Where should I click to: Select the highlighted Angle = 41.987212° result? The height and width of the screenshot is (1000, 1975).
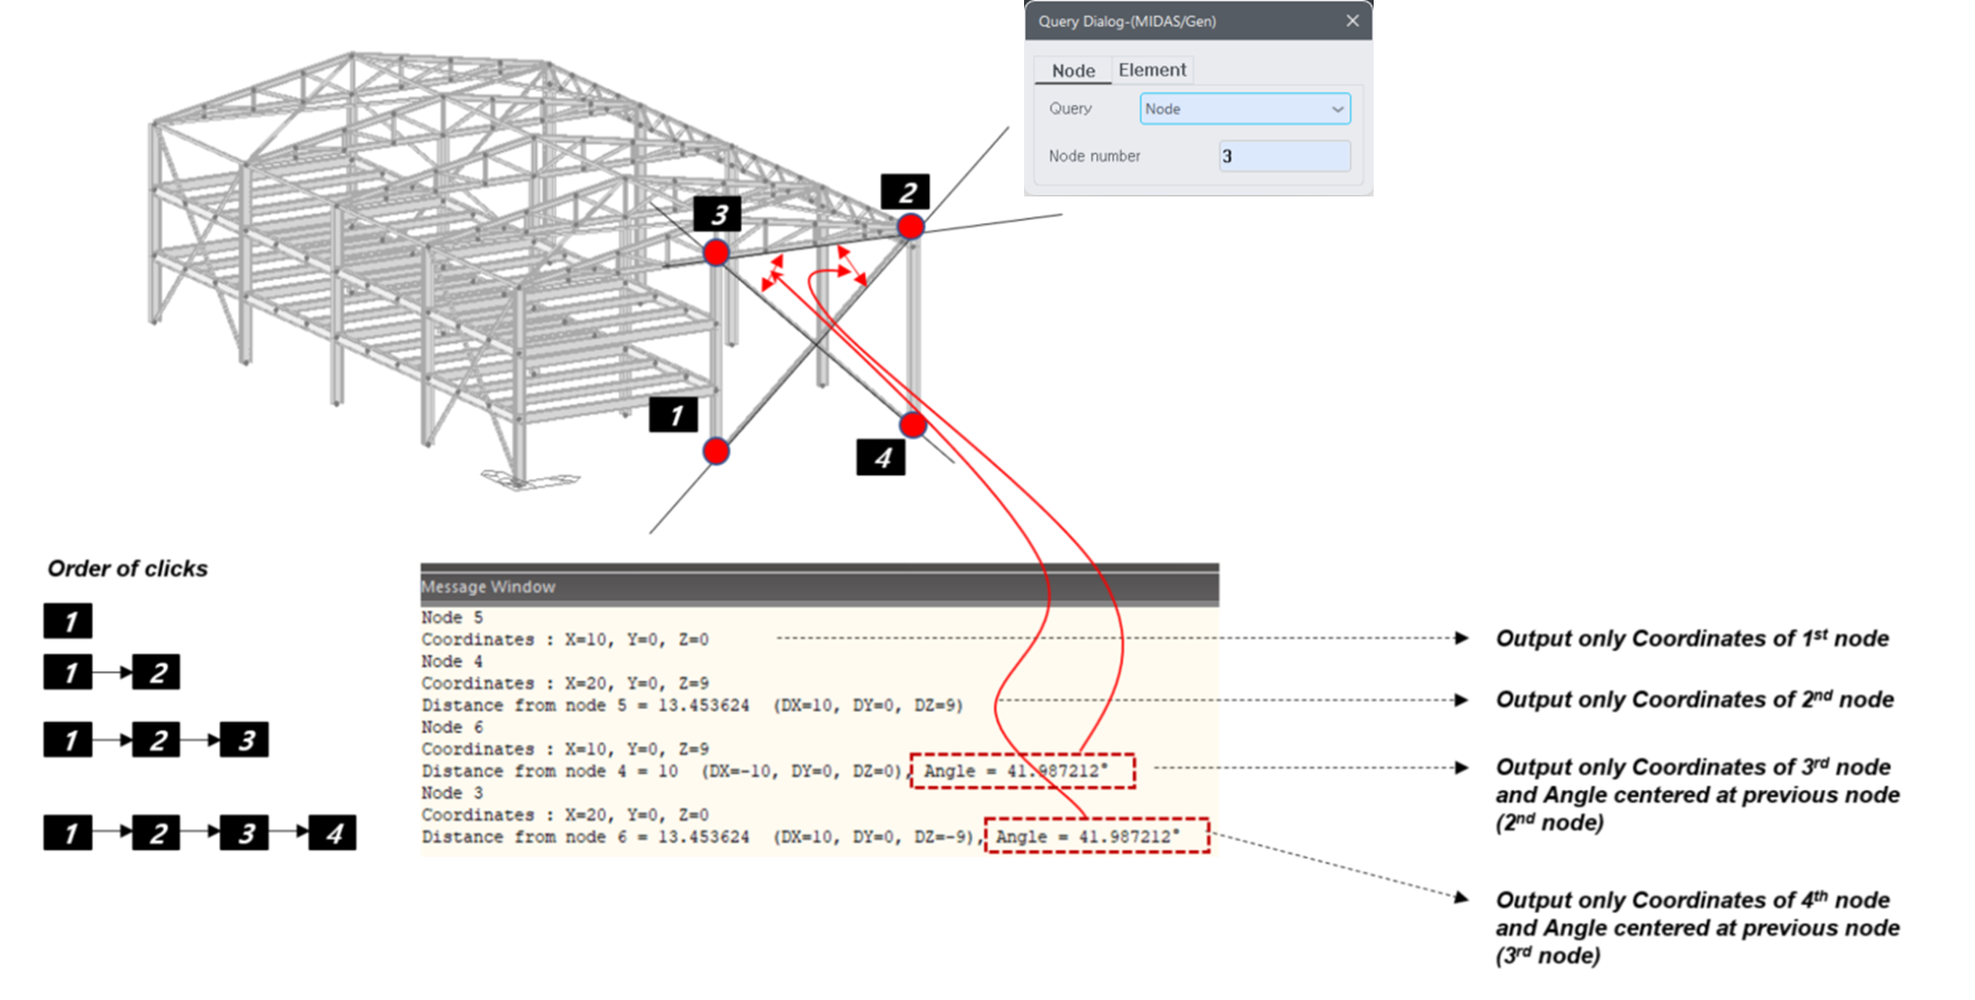[x=1022, y=771]
